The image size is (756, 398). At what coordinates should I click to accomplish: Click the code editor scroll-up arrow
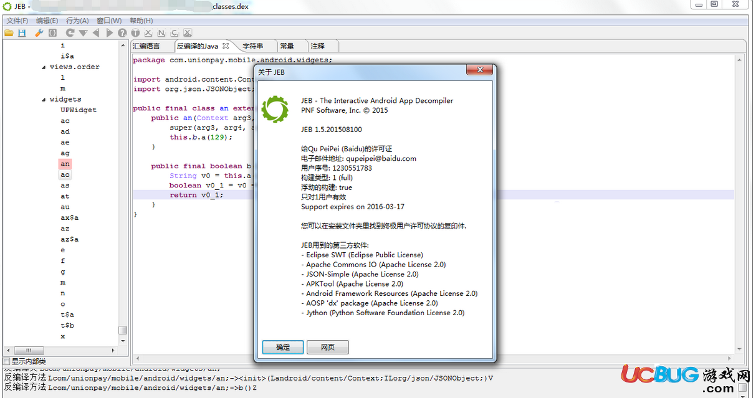tap(740, 60)
